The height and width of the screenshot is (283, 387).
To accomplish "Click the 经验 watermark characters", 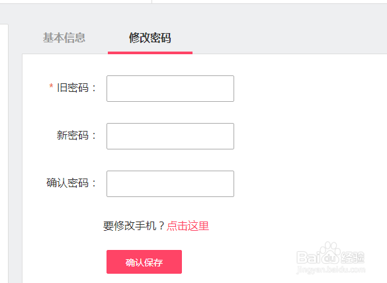I will tap(353, 257).
